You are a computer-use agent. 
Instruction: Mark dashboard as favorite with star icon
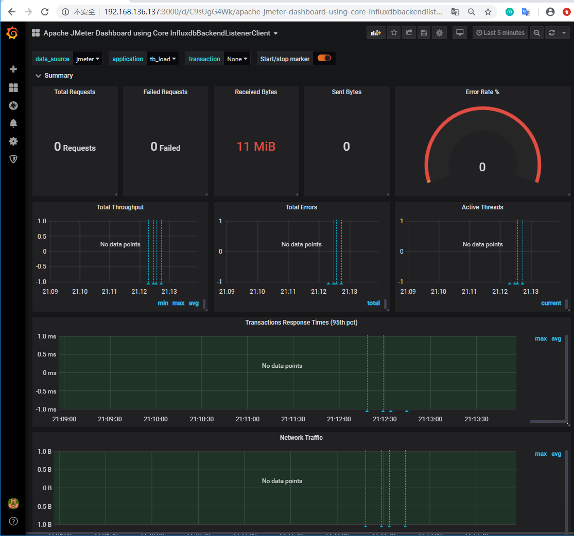[x=394, y=33]
